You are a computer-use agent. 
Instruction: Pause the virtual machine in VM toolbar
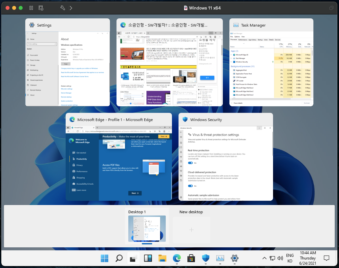[x=31, y=8]
